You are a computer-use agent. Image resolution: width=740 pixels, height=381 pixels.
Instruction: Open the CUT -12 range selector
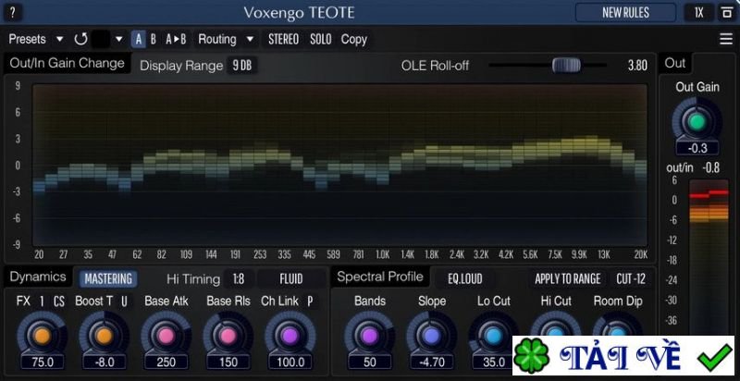(631, 278)
